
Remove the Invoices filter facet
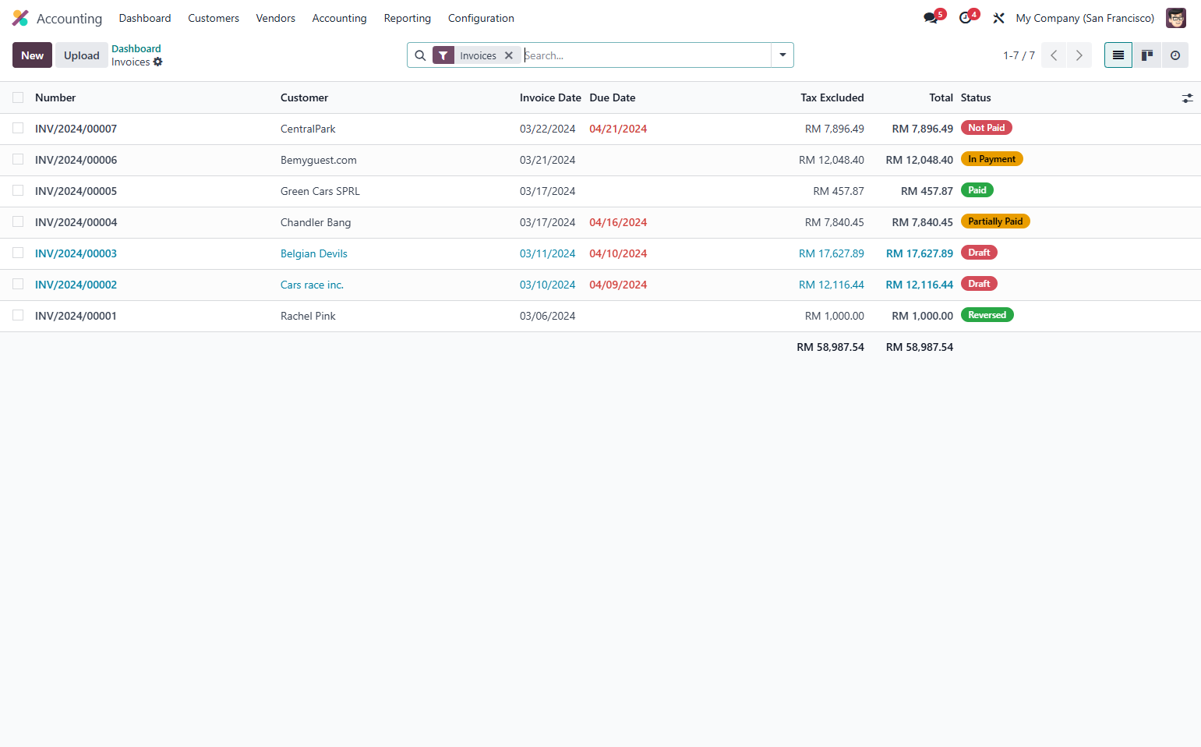pos(509,55)
